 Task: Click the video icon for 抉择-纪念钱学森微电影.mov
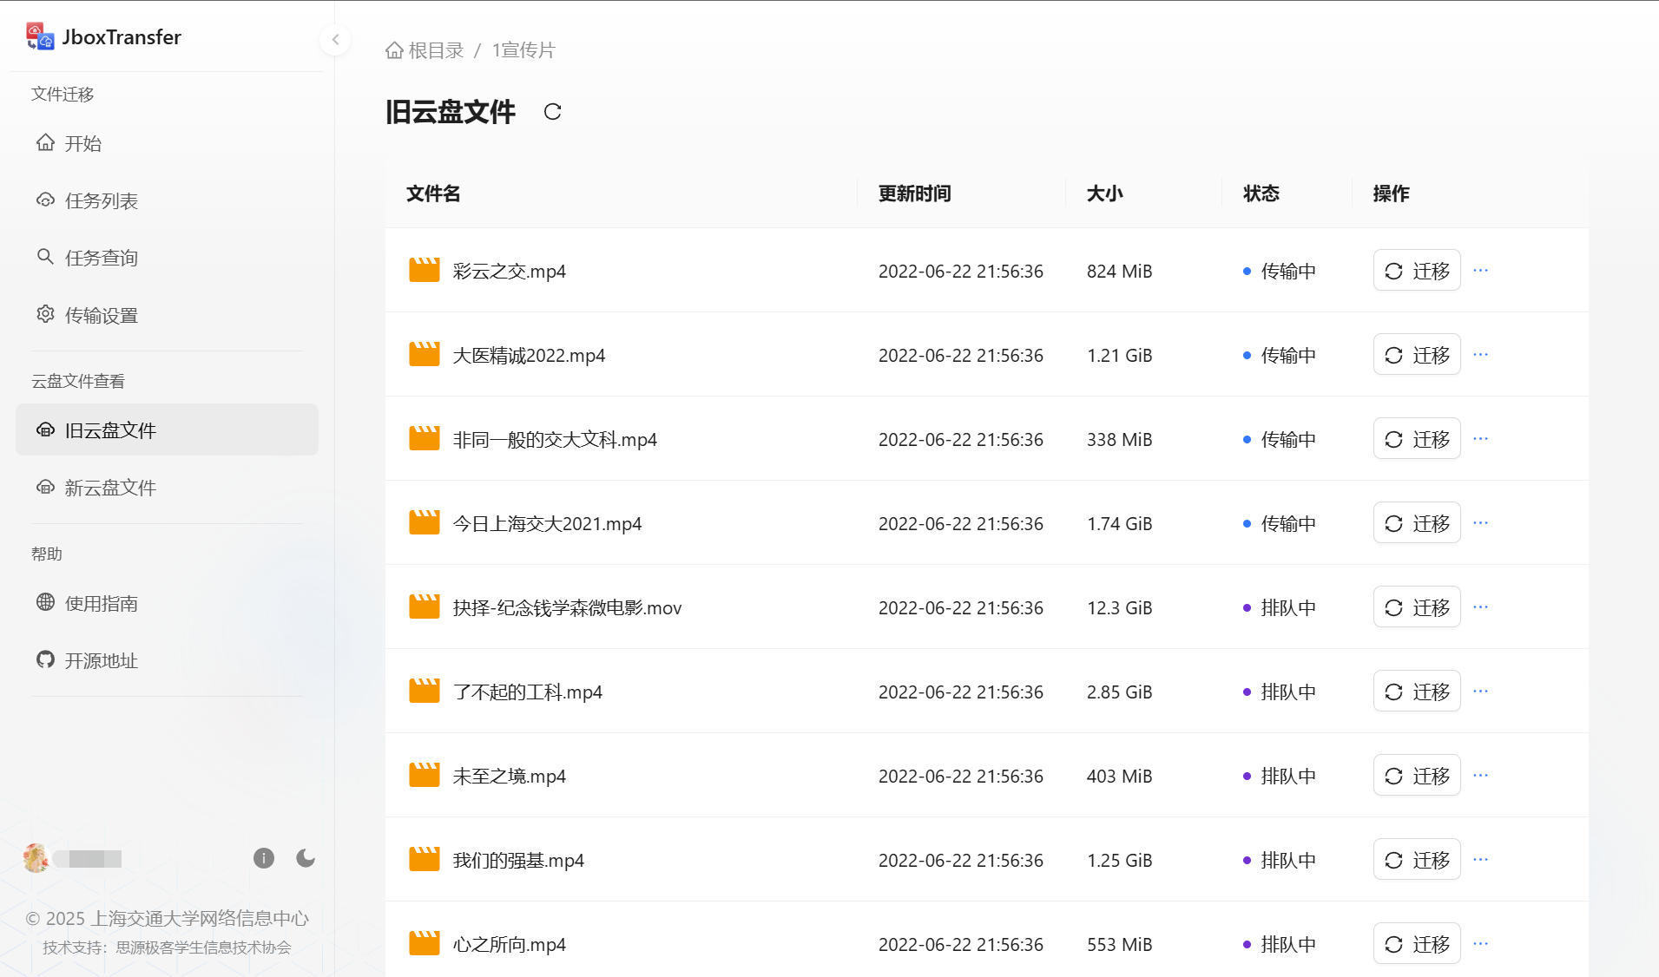click(425, 607)
